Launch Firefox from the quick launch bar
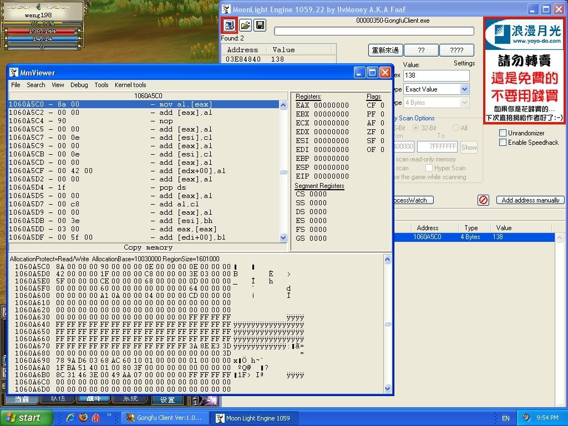568x426 pixels. (83, 418)
